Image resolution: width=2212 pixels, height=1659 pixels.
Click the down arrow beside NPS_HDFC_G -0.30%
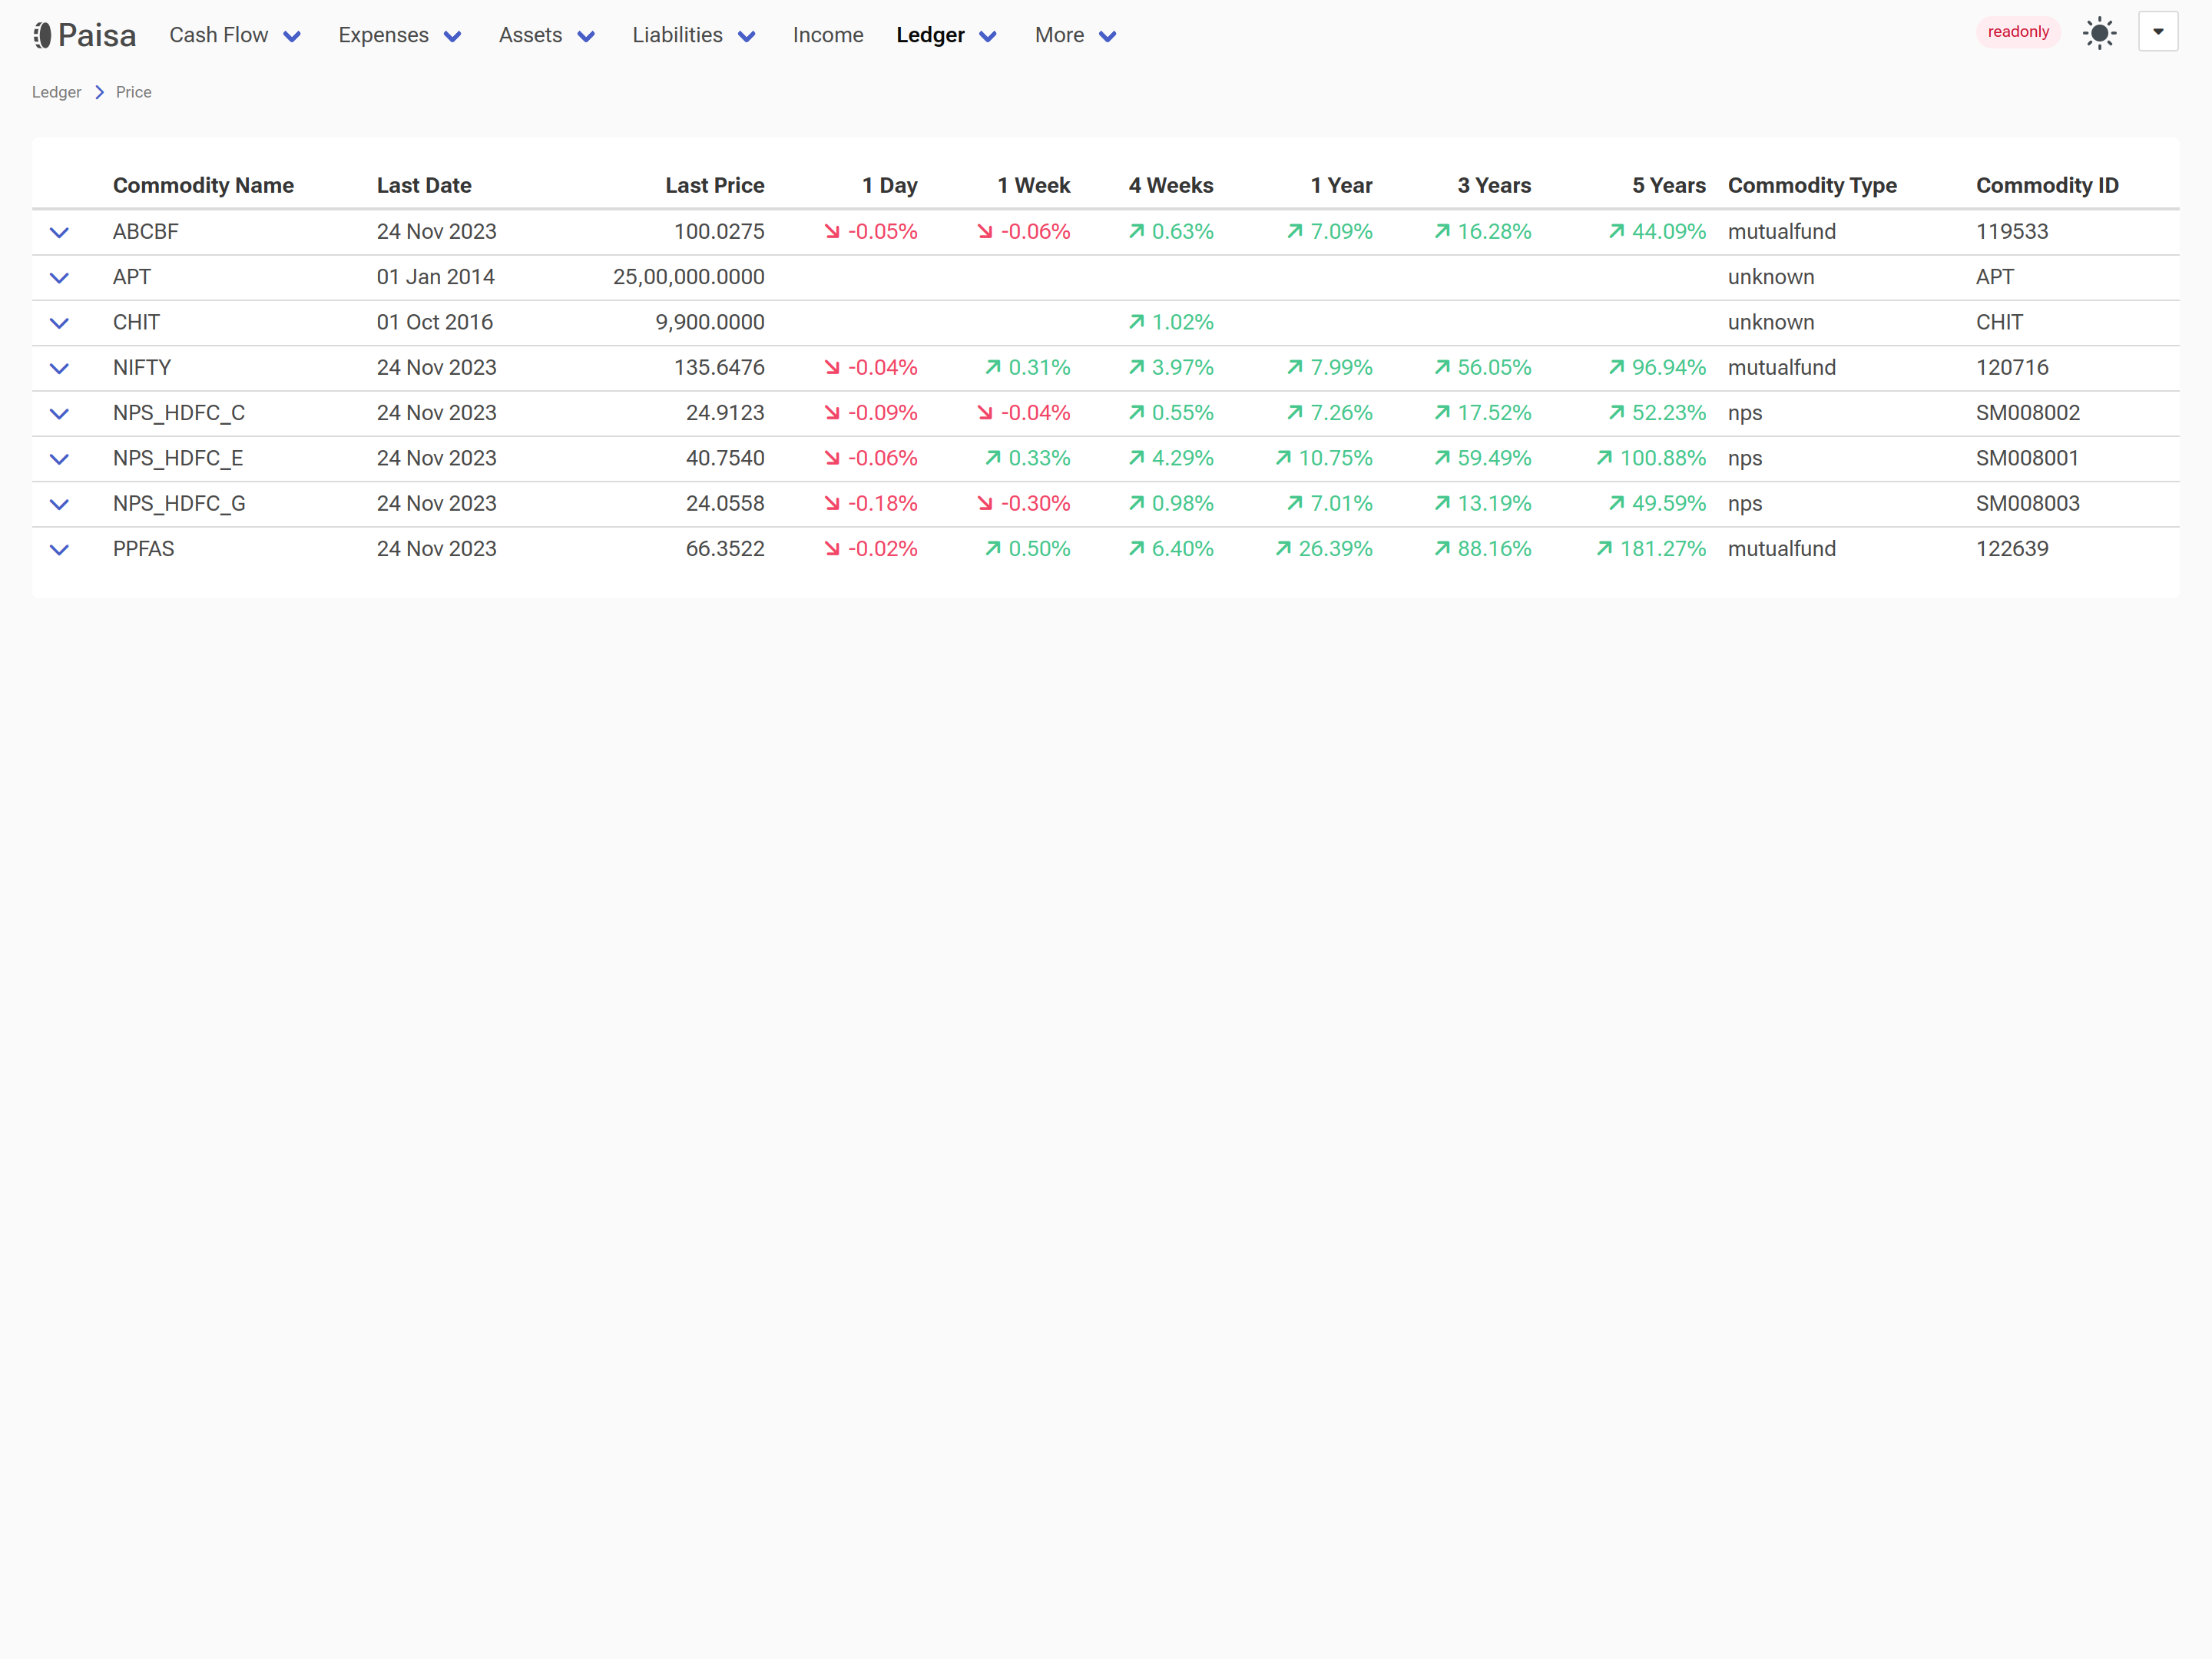tap(985, 503)
